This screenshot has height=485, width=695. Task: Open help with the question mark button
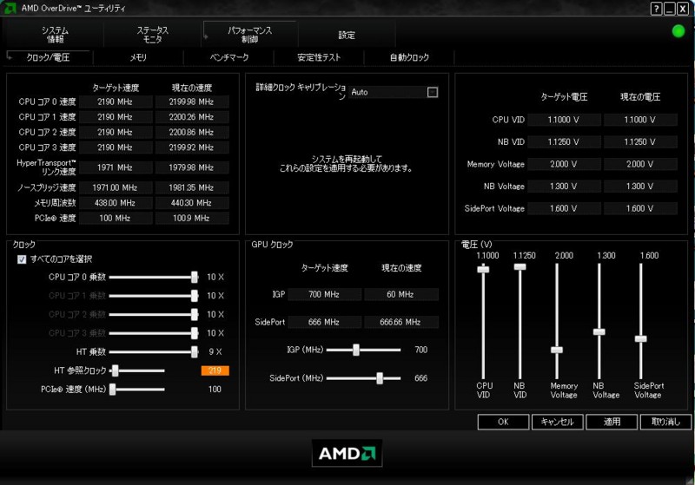[657, 9]
